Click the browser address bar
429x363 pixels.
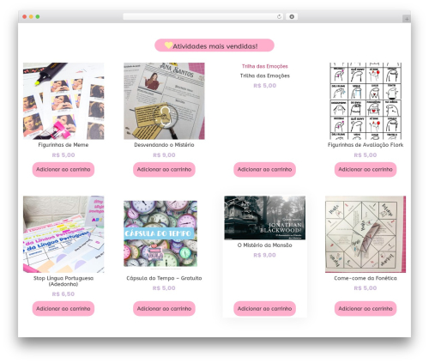point(202,16)
